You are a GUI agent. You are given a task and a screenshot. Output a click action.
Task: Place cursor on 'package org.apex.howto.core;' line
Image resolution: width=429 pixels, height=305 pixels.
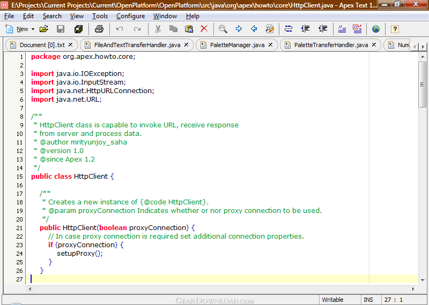click(x=83, y=57)
